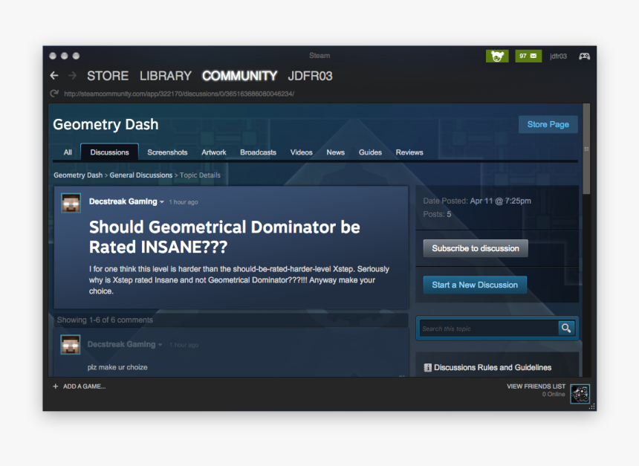This screenshot has width=639, height=466.
Task: Go back with the back arrow
Action: coord(54,75)
